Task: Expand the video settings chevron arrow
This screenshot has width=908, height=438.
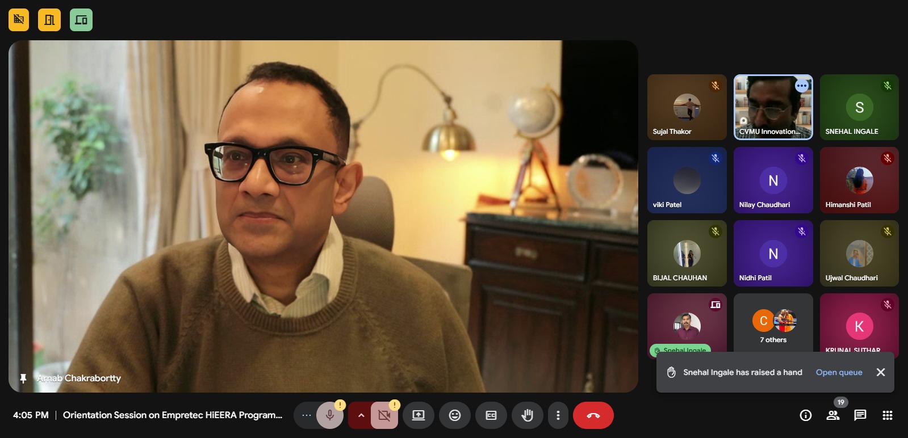Action: coord(361,415)
